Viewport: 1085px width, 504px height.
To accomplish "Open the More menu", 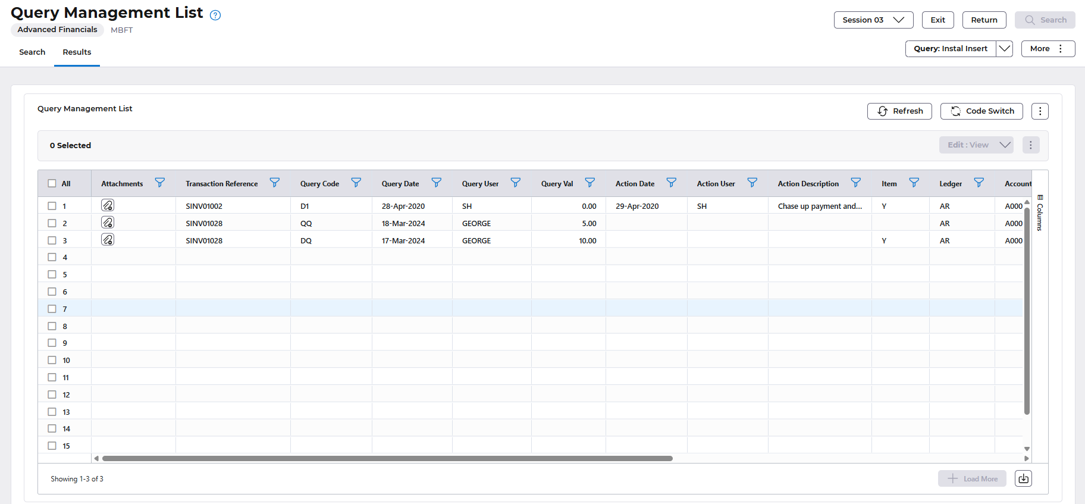I will point(1048,49).
